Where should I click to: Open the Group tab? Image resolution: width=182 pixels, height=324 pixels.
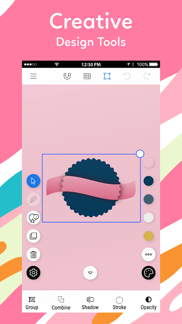coord(32,303)
